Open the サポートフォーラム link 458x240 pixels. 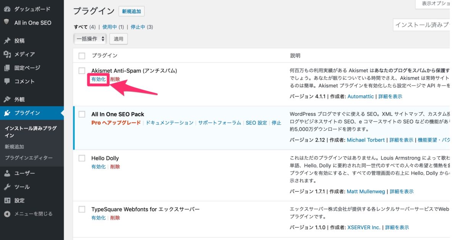(x=219, y=123)
